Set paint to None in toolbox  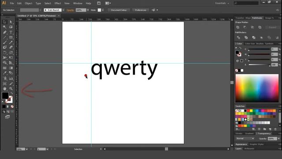pos(12,106)
